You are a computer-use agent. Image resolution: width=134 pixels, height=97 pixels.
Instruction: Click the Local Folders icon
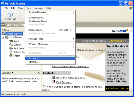[7, 37]
